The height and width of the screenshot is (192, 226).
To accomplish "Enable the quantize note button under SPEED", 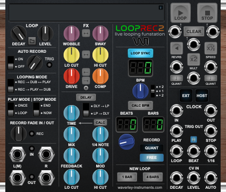I will [x=211, y=78].
